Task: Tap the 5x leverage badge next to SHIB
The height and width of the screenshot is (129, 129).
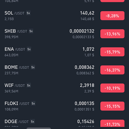Action: (x=31, y=31)
